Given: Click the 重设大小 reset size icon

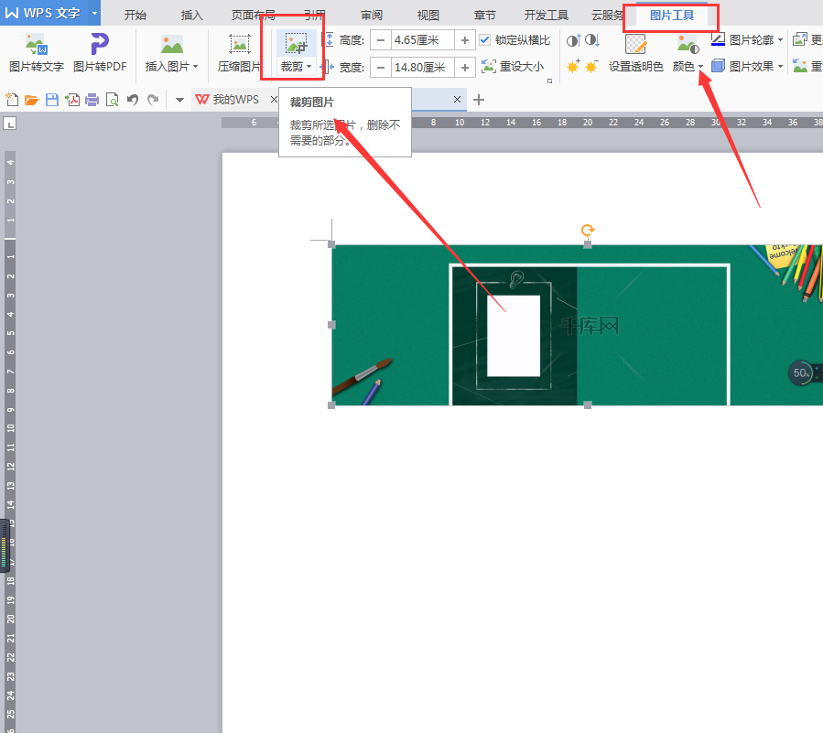Looking at the screenshot, I should point(489,66).
